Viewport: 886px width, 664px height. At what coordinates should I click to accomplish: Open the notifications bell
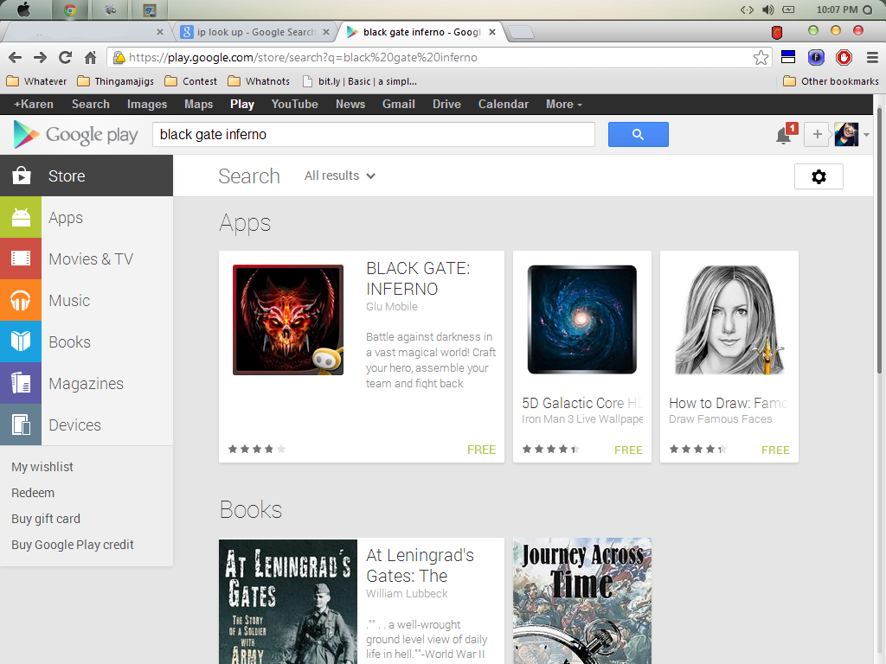pyautogui.click(x=783, y=136)
